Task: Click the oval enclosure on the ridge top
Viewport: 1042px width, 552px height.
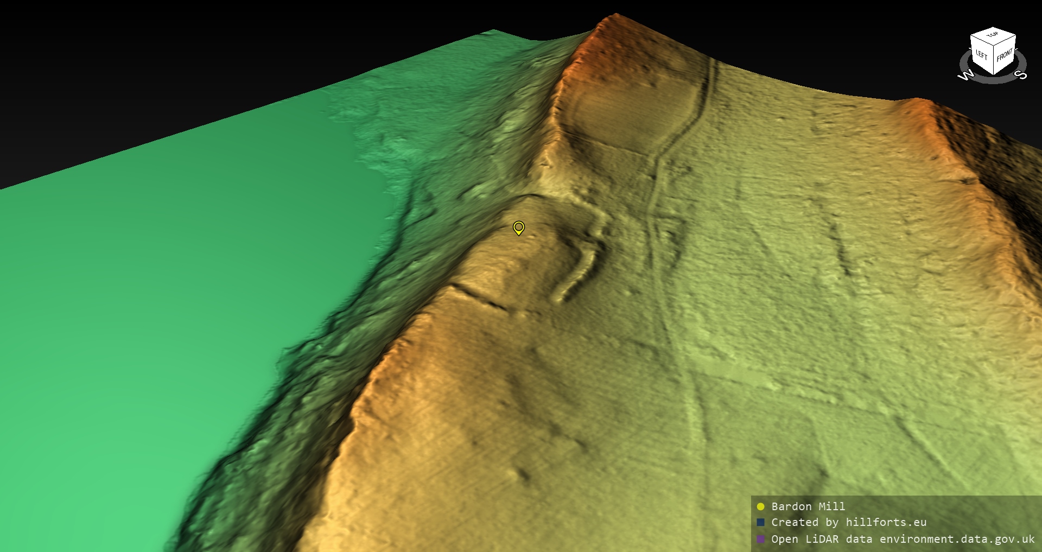Action: click(624, 114)
